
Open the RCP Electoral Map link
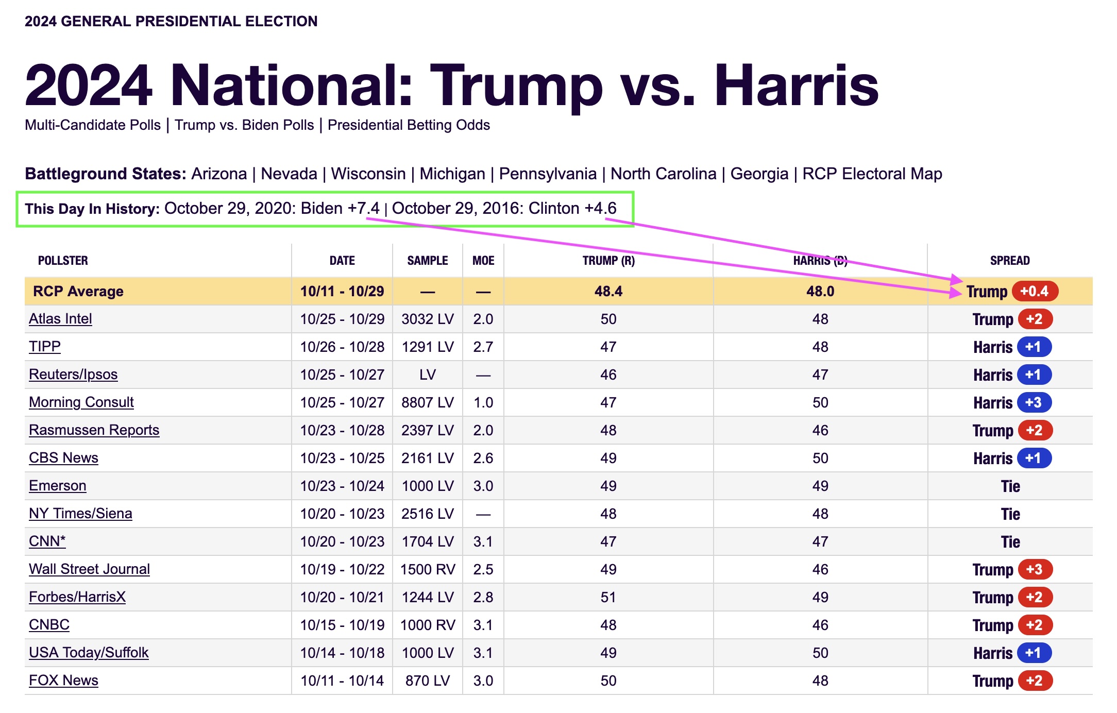pos(872,174)
